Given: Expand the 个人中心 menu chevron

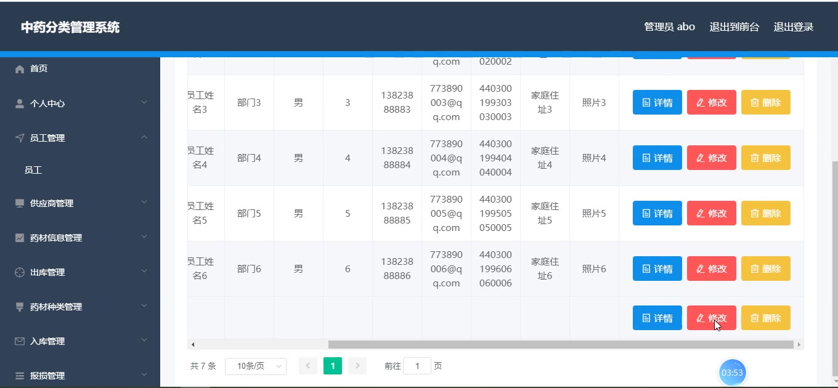Looking at the screenshot, I should click(x=144, y=102).
